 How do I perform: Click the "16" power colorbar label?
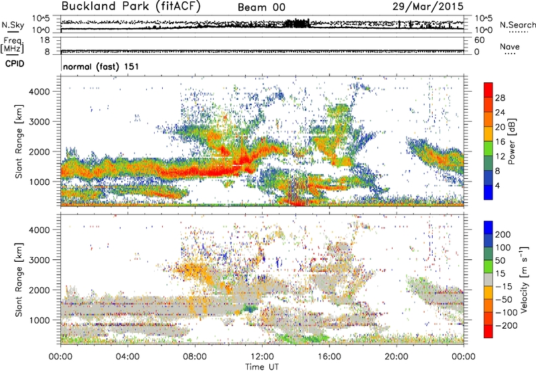coord(500,142)
